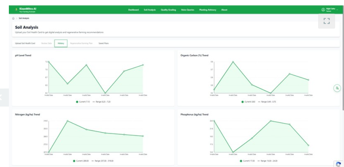Screen dimensions: 344x167
Task: Click green Current 289.00 legend dot
Action: click(74, 161)
